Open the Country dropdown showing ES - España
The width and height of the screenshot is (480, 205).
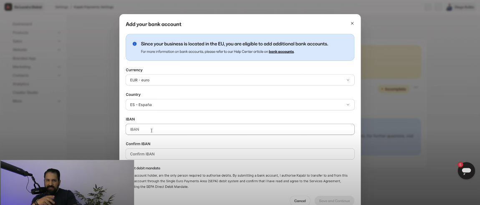(240, 105)
